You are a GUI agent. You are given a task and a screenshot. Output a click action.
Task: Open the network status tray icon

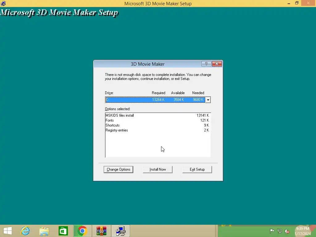280,231
